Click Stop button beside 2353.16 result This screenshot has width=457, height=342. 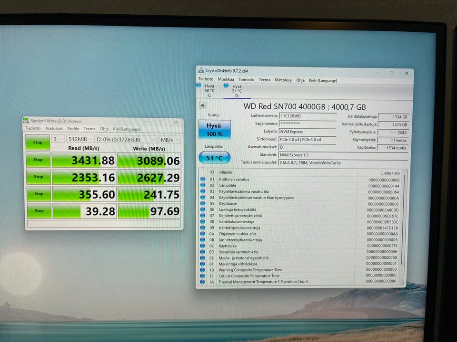coord(38,177)
